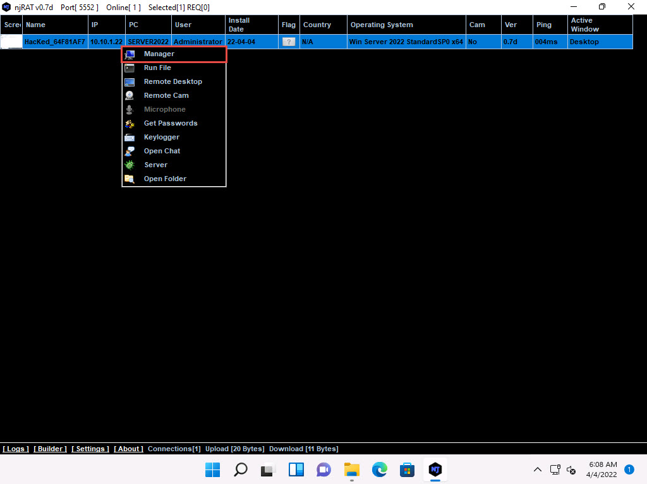Click the Open Chat icon

(130, 151)
